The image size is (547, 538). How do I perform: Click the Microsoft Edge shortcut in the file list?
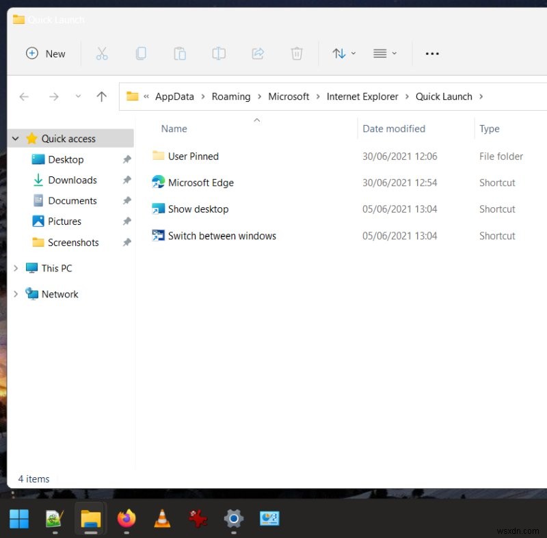(x=200, y=183)
